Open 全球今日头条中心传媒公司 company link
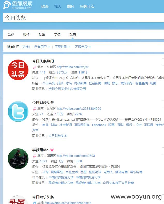 [67, 89]
